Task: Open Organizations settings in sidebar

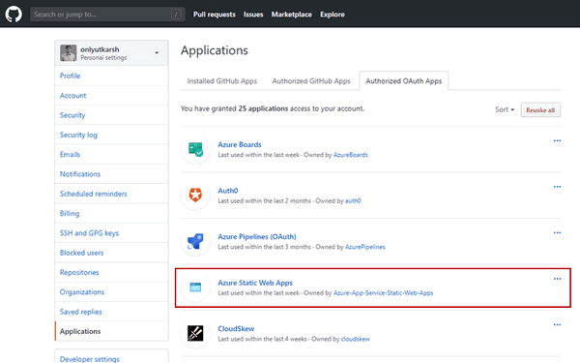Action: click(x=111, y=292)
